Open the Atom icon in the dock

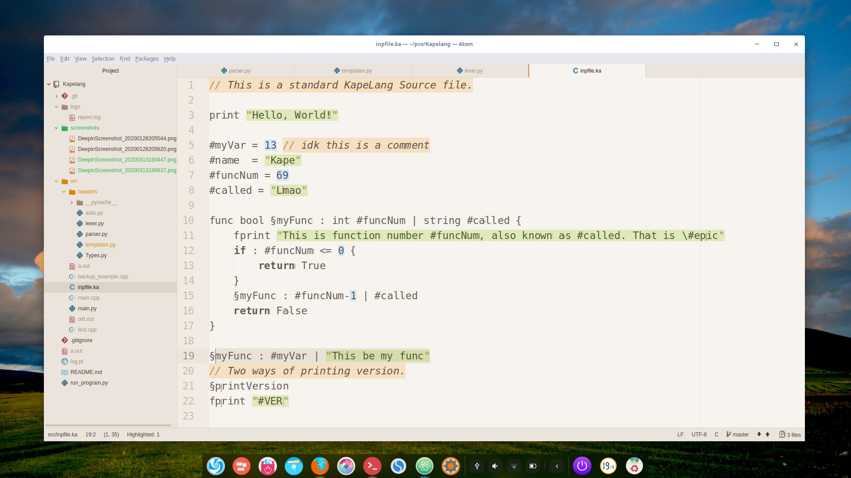pyautogui.click(x=424, y=466)
